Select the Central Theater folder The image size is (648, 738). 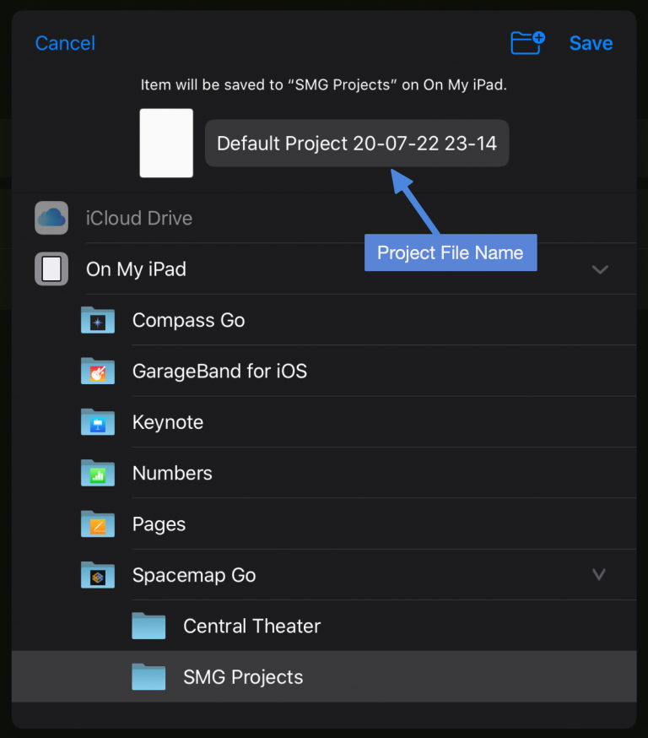(324, 626)
